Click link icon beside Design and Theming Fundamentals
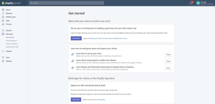 (x=73, y=68)
